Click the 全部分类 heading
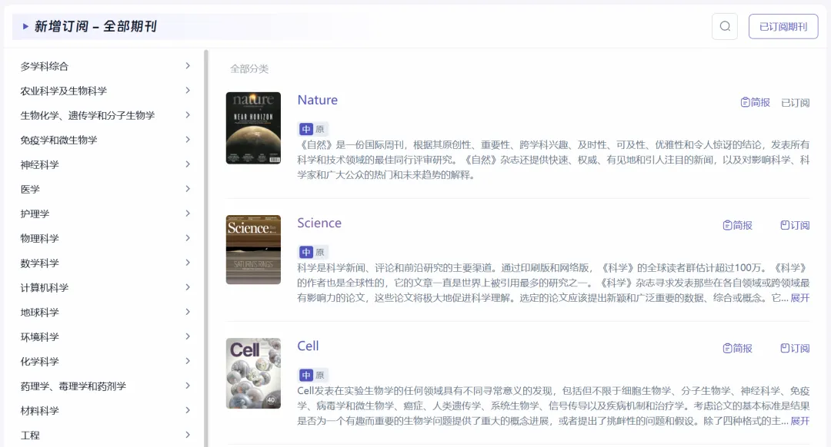The width and height of the screenshot is (831, 447). (249, 69)
